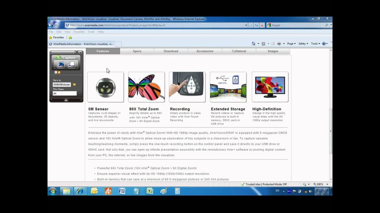
Task: Switch to the Collateral tab
Action: [x=239, y=51]
